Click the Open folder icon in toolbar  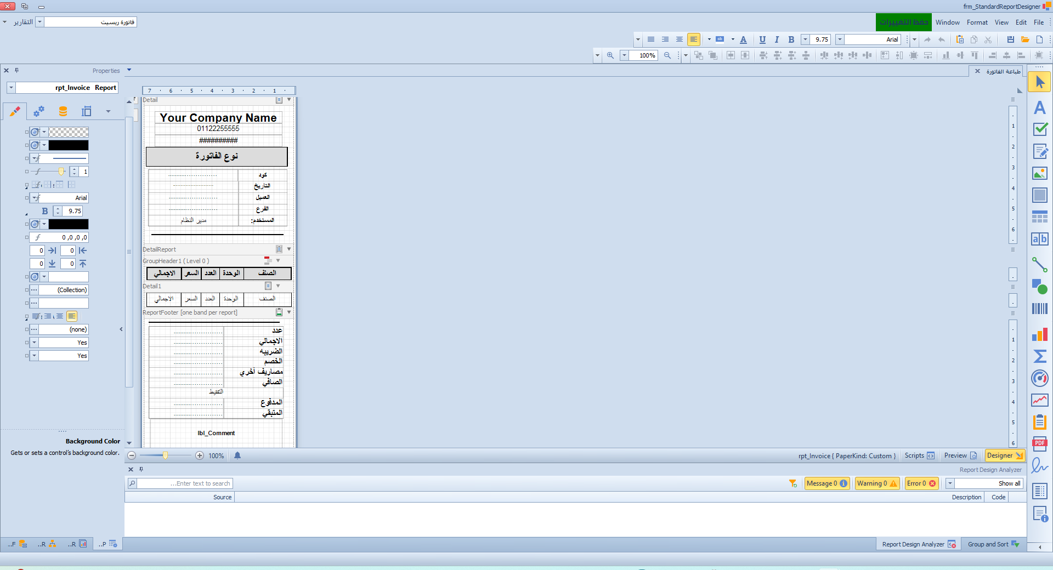(1025, 39)
